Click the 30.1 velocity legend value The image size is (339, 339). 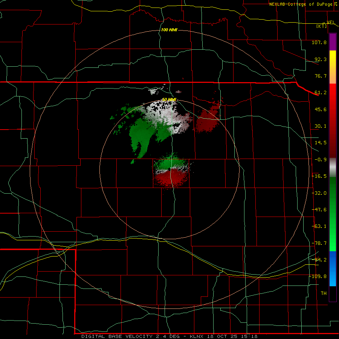coord(321,126)
